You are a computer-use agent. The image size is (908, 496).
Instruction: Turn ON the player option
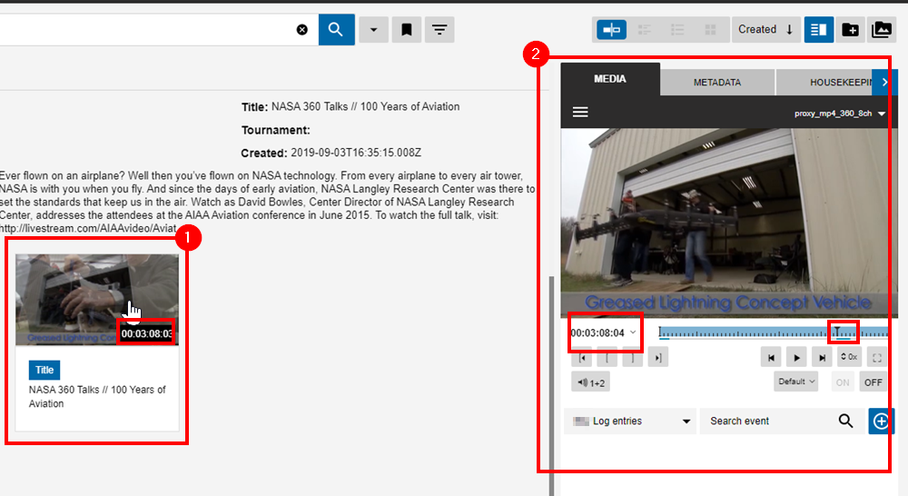coord(843,382)
